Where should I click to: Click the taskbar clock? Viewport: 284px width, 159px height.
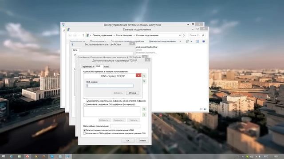point(276,156)
